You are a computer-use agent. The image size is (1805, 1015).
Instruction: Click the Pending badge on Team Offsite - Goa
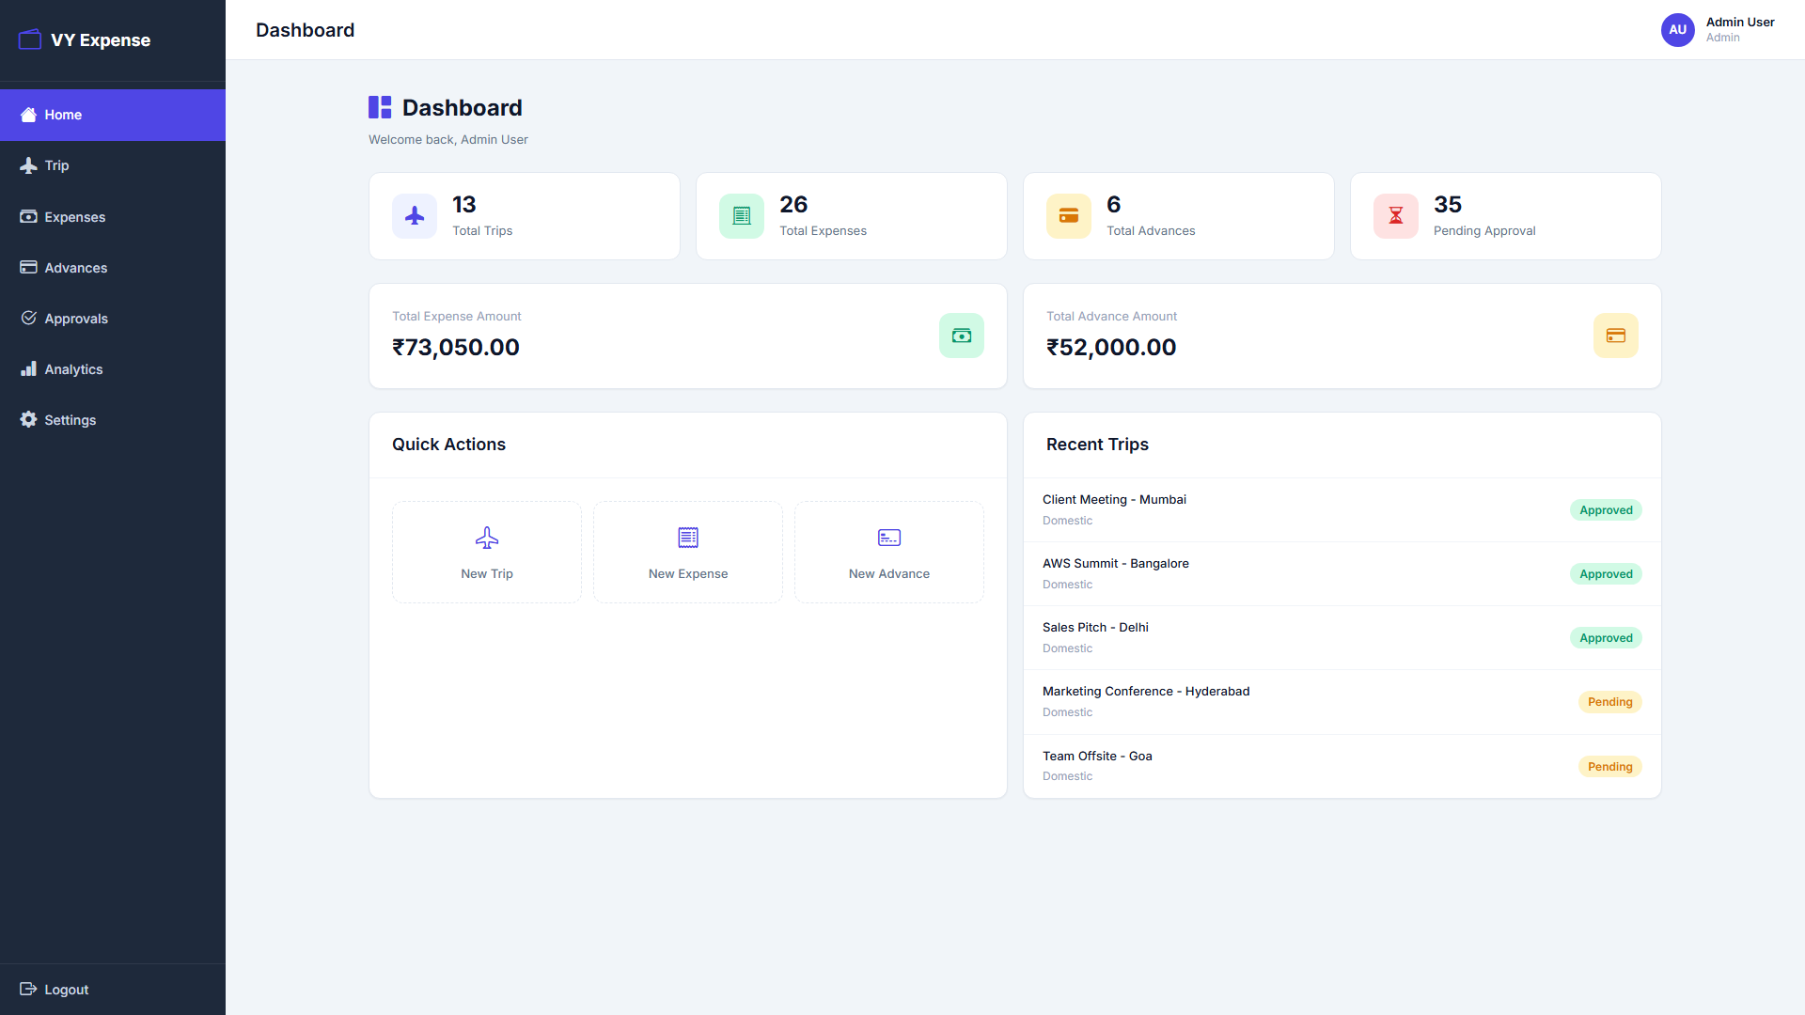(1609, 766)
